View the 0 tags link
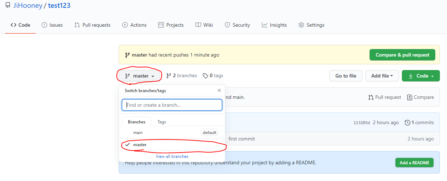 coord(213,75)
